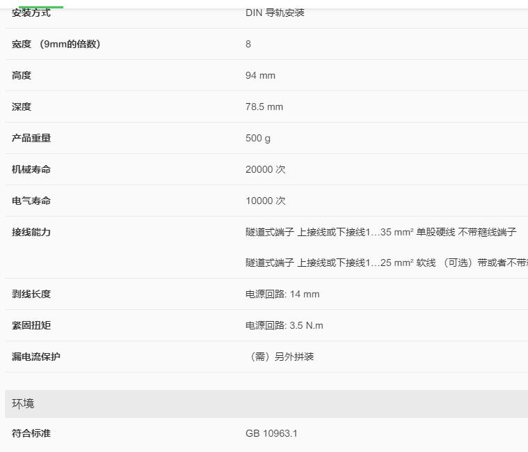Click the 机械寿命 label
The height and width of the screenshot is (452, 528).
click(31, 169)
